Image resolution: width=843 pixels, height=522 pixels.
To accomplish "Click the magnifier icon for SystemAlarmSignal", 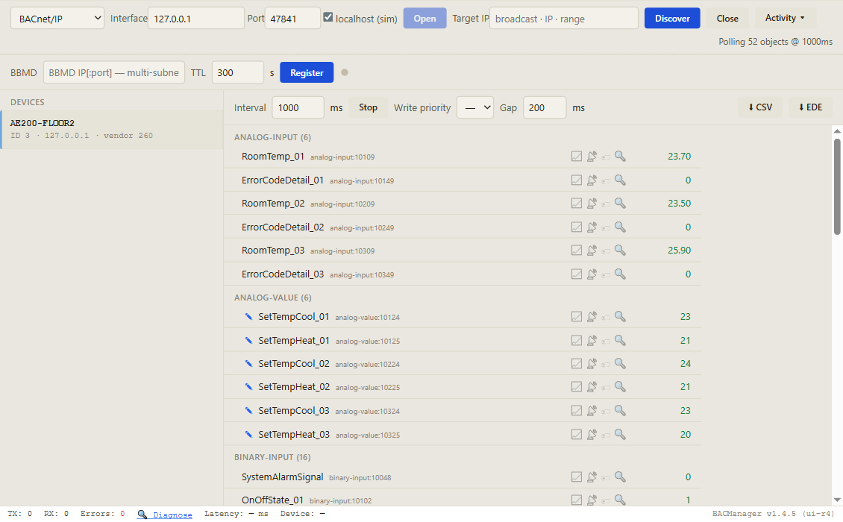I will tap(620, 477).
